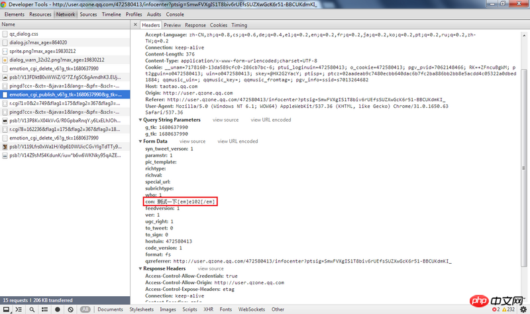Image resolution: width=530 pixels, height=314 pixels.
Task: Switch to the Preview detail tab
Action: pyautogui.click(x=172, y=25)
